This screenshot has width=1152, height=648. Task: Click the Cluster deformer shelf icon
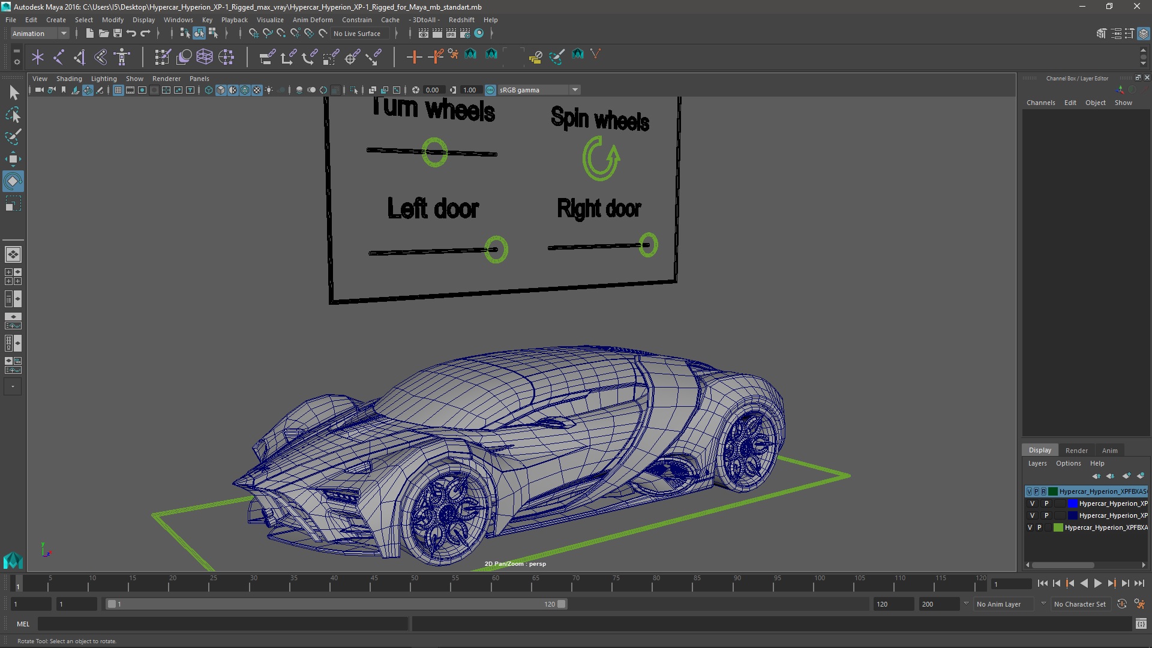pyautogui.click(x=226, y=57)
